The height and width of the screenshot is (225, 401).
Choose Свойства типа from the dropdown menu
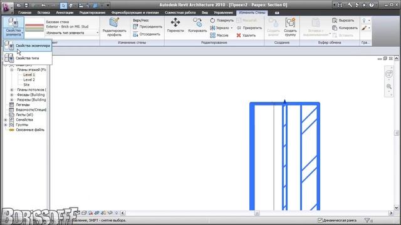click(28, 58)
